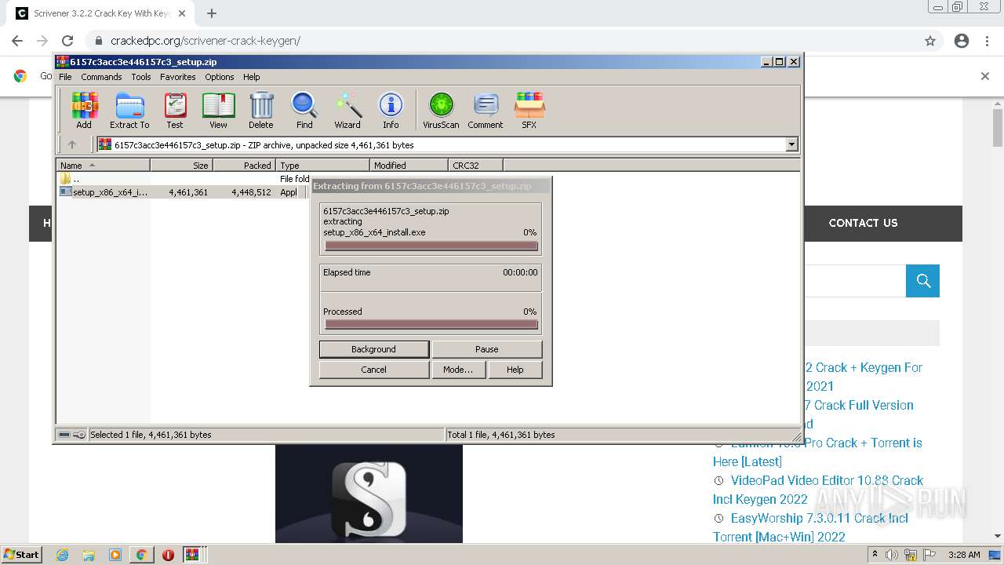Open the Commands menu

click(101, 77)
